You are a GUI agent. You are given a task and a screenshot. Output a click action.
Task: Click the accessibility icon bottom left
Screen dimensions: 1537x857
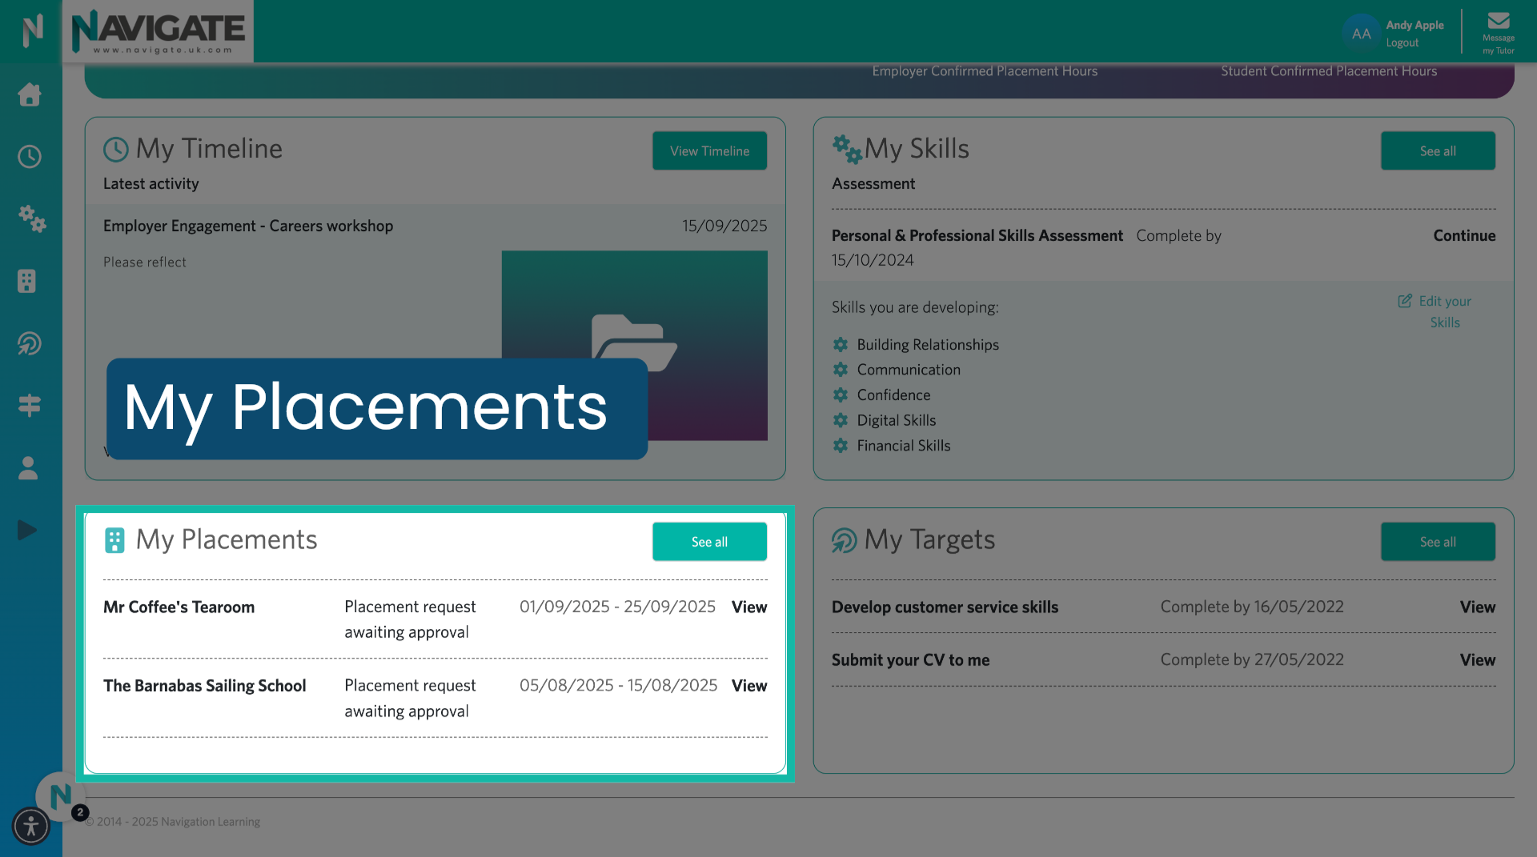(31, 827)
